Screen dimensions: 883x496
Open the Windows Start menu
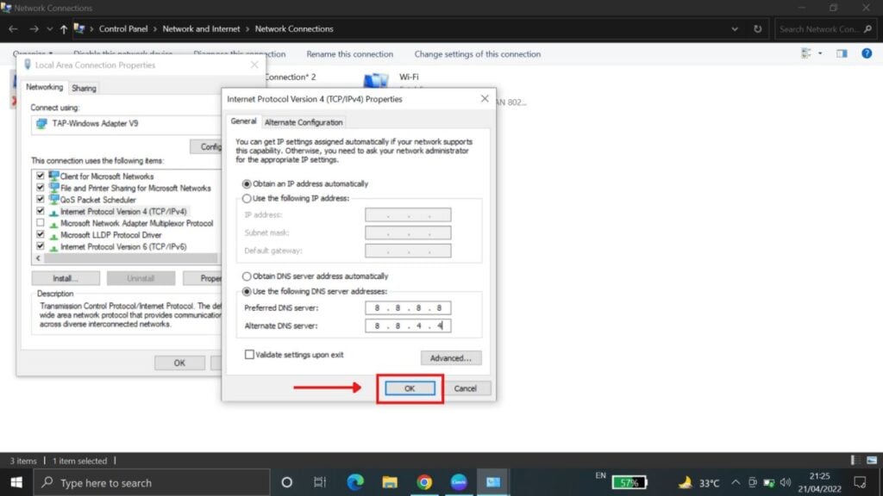pyautogui.click(x=16, y=482)
